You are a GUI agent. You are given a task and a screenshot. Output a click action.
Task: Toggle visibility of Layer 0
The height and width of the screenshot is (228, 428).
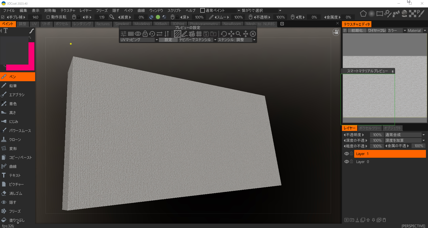click(346, 162)
